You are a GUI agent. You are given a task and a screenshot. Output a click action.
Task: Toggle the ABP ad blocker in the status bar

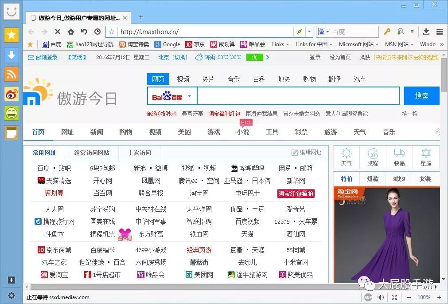(x=367, y=297)
